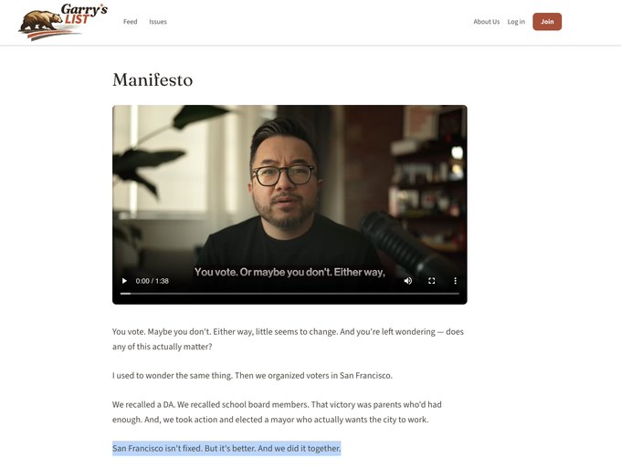Enter fullscreen mode on the video
The height and width of the screenshot is (468, 621).
[432, 281]
